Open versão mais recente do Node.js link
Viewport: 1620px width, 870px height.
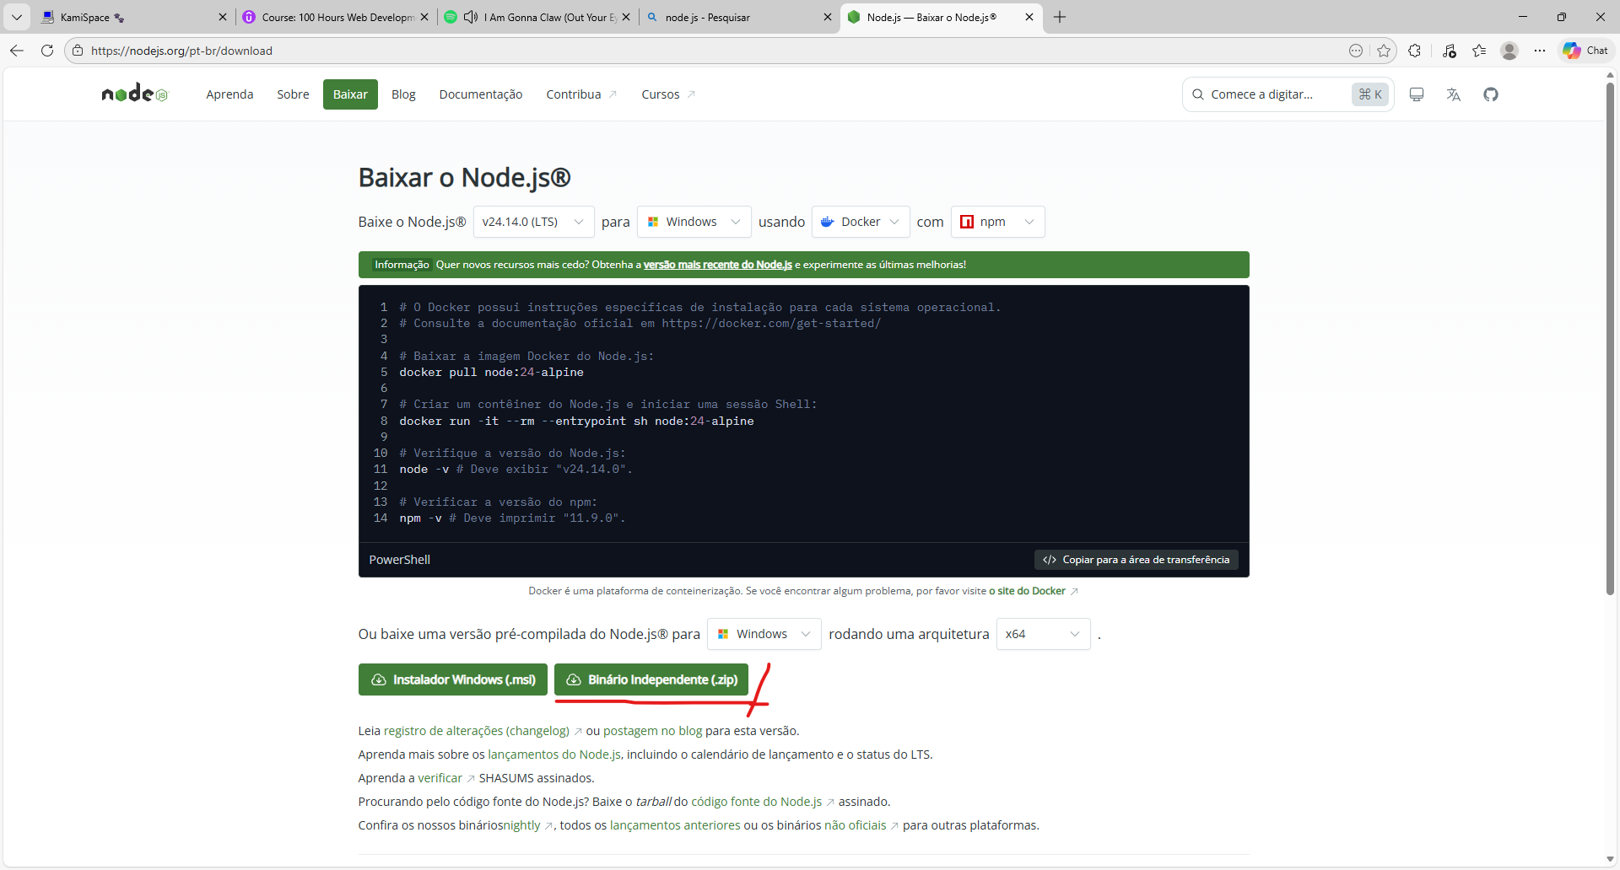(x=717, y=265)
